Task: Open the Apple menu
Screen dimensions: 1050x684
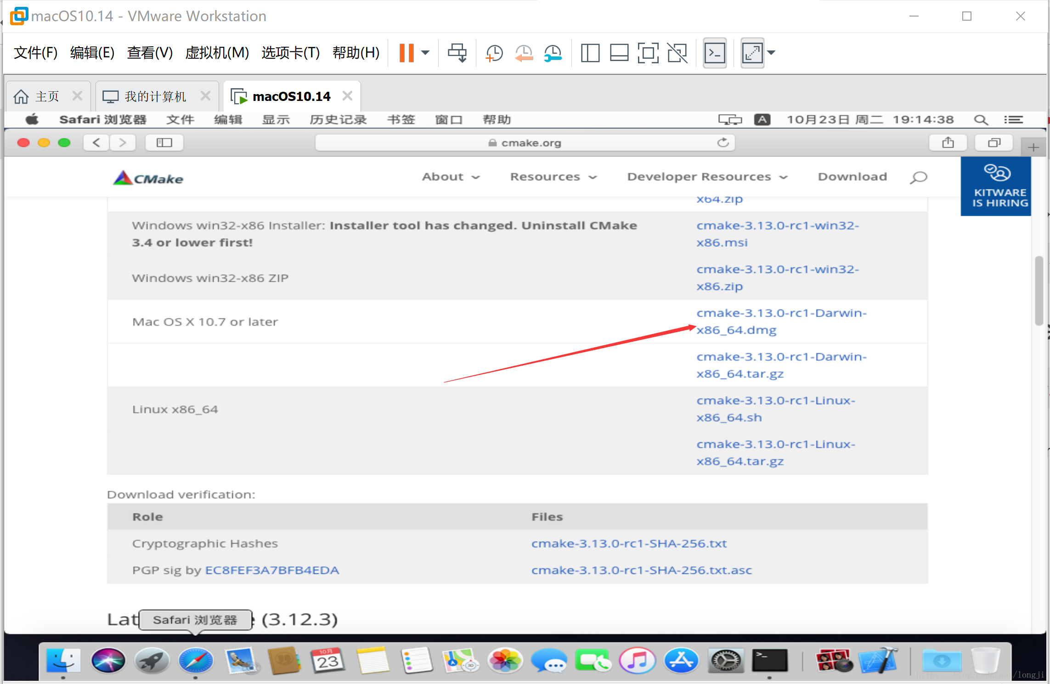Action: 32,120
